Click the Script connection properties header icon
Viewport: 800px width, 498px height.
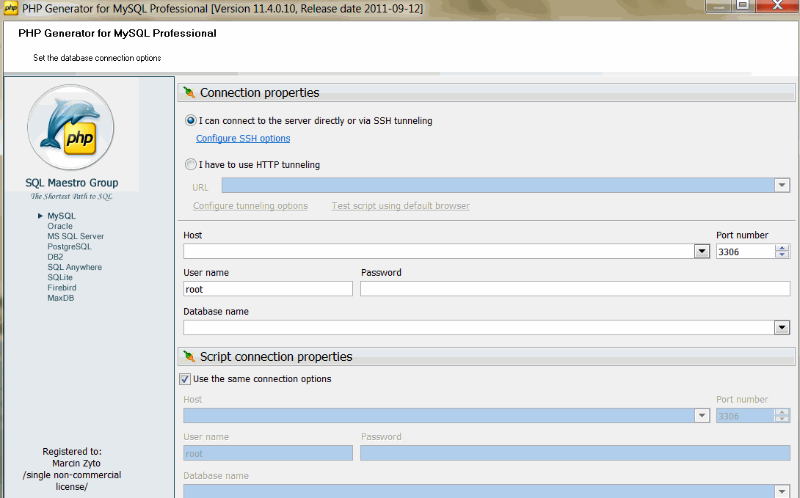pos(189,356)
